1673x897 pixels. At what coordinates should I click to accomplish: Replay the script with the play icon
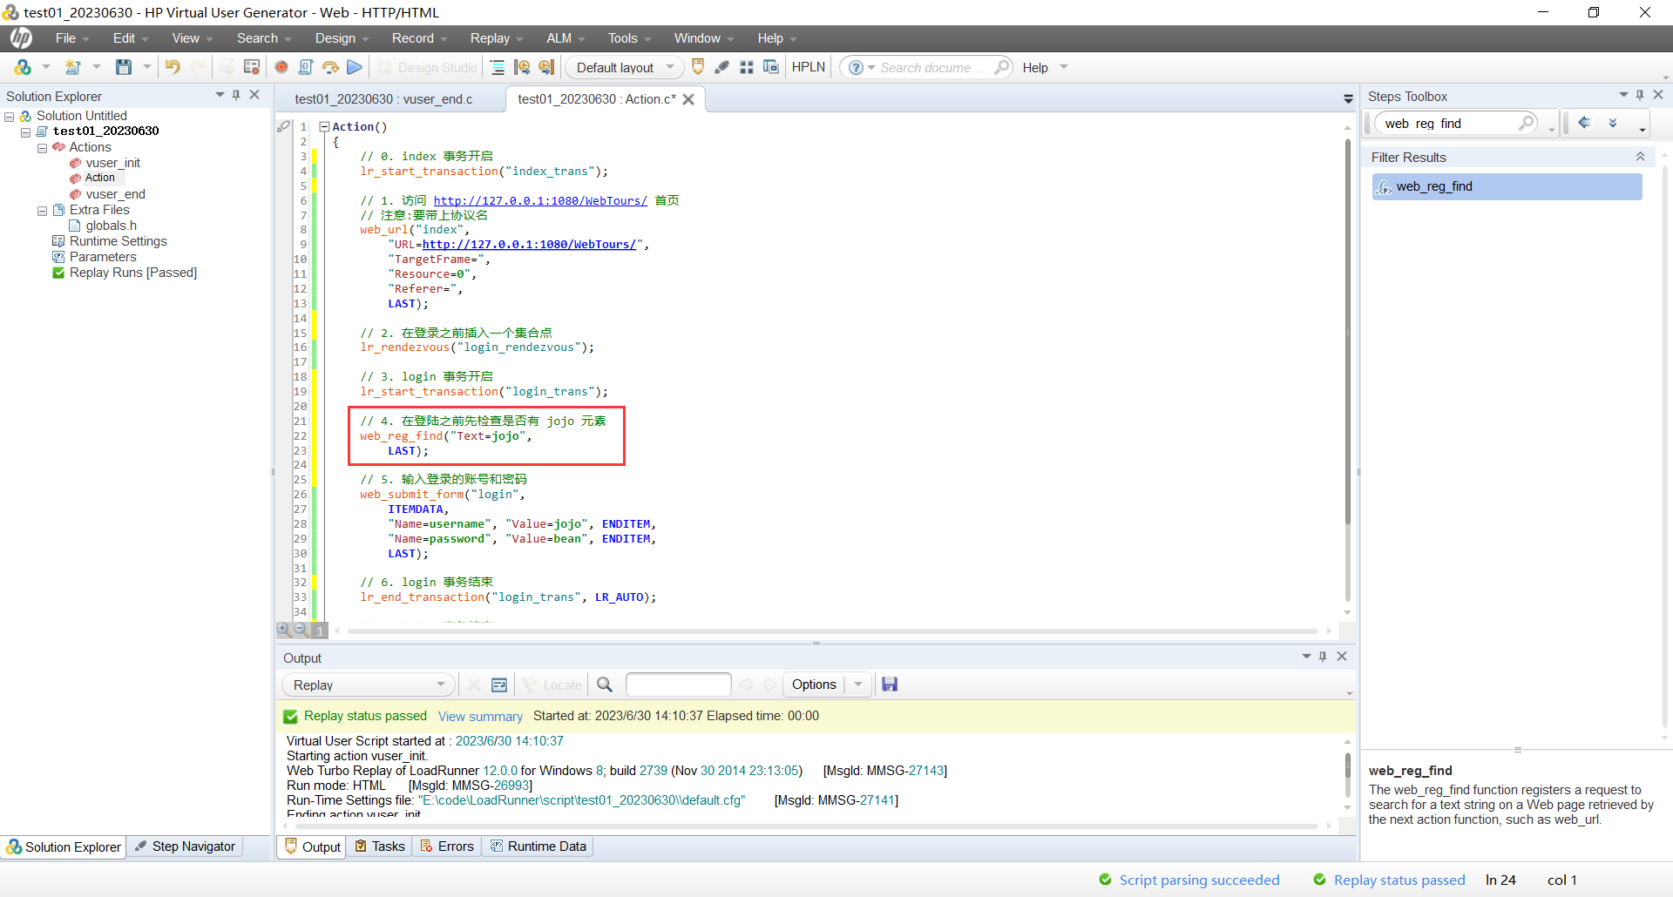pyautogui.click(x=355, y=67)
